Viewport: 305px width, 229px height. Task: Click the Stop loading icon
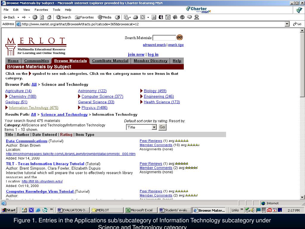coord(35,17)
